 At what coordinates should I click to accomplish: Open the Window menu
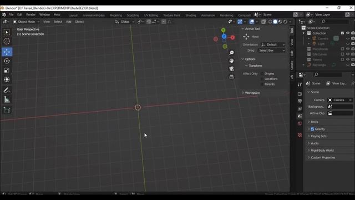pos(44,15)
